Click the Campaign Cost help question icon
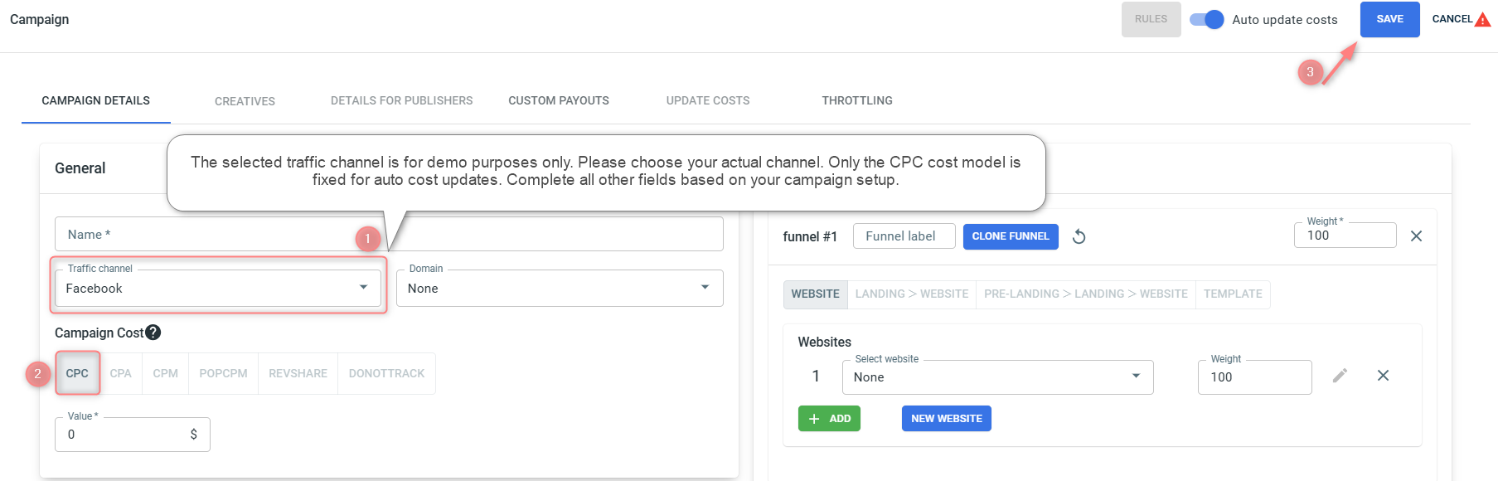 click(x=153, y=333)
